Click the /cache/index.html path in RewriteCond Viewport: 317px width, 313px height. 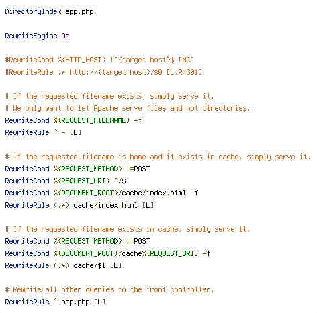click(x=152, y=193)
